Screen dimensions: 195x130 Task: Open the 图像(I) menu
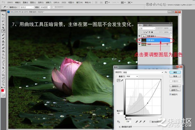click(x=25, y=3)
